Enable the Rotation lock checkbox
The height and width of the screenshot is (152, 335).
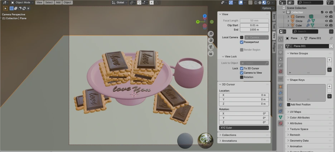242,77
